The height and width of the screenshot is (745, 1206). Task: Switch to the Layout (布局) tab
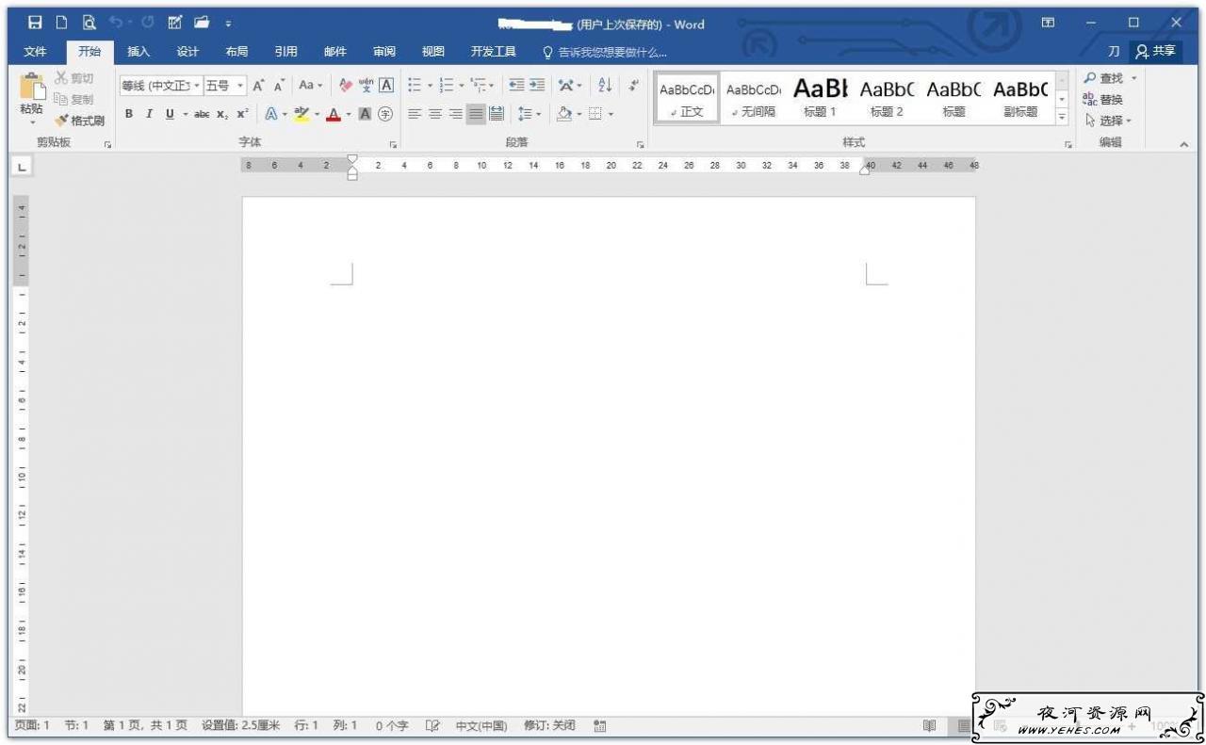click(x=236, y=52)
